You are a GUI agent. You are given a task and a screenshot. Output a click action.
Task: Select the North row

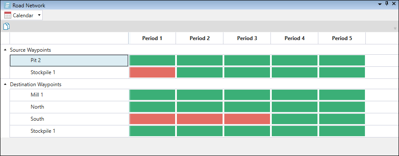69,107
